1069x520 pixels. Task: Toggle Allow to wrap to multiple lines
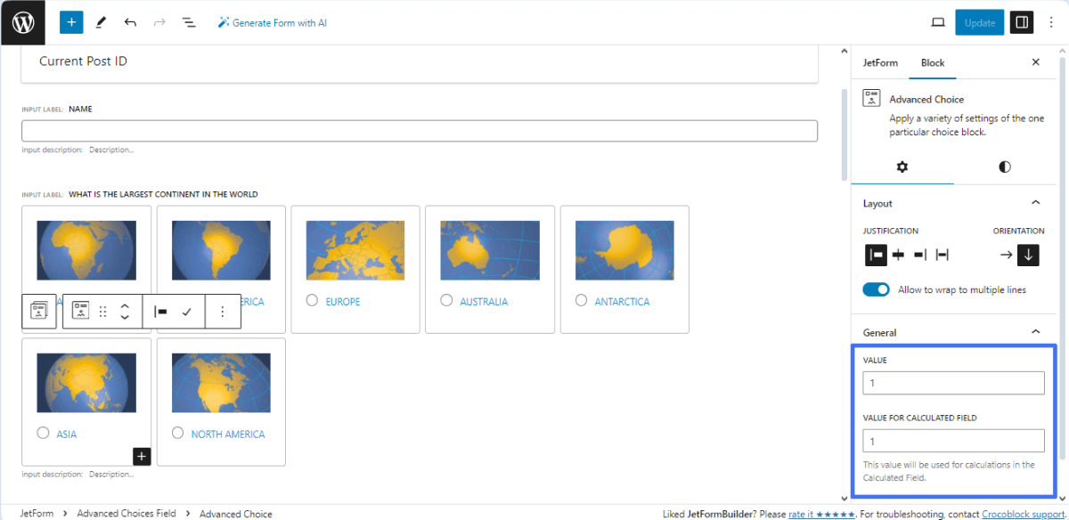tap(877, 289)
